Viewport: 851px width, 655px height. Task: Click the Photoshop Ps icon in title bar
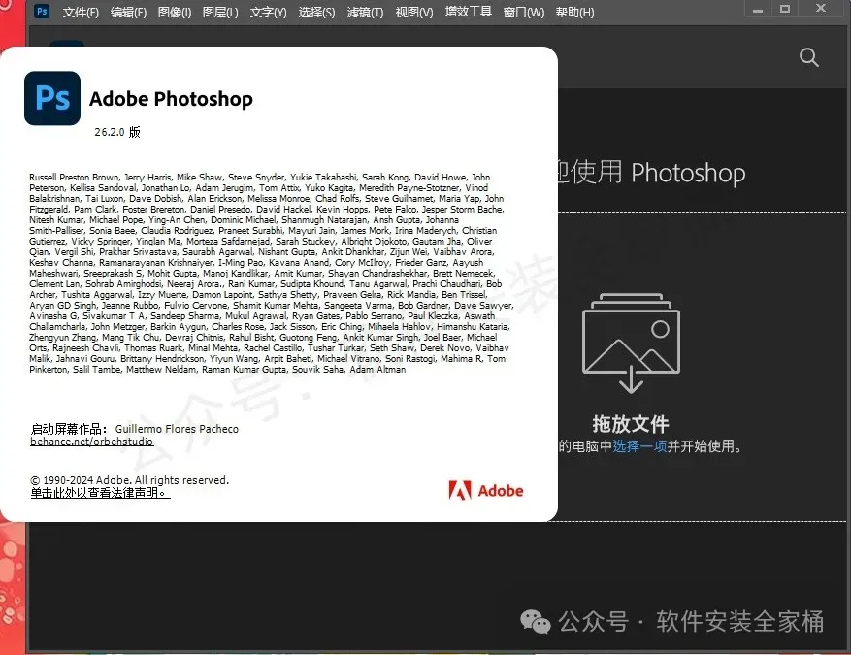click(42, 11)
